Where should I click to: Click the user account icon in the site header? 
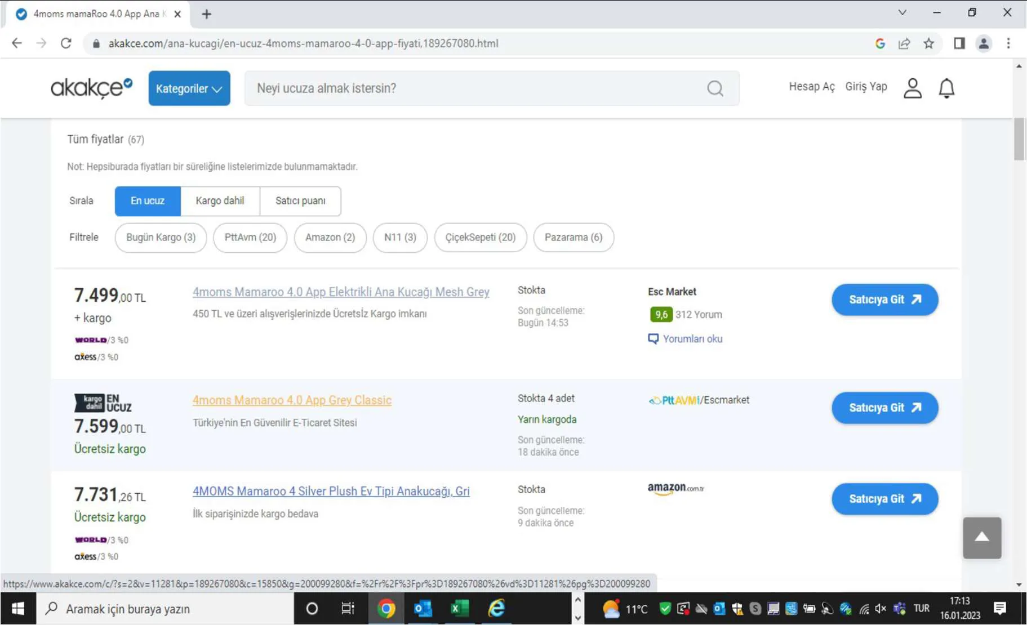pos(913,88)
